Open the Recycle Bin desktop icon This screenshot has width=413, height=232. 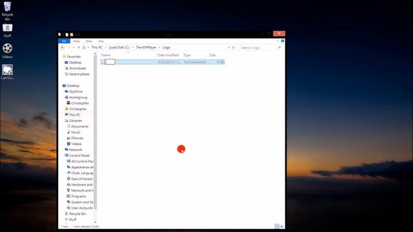[7, 11]
